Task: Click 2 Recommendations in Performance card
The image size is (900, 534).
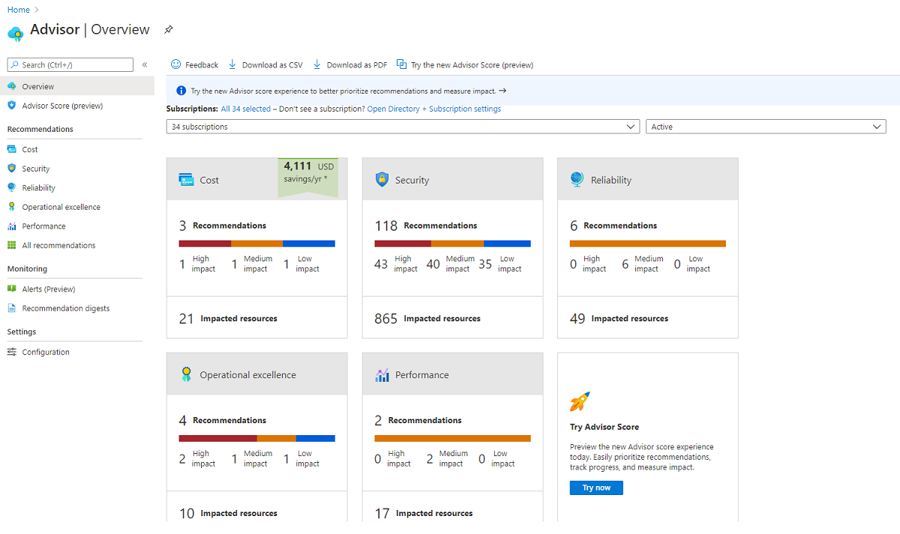Action: tap(418, 420)
